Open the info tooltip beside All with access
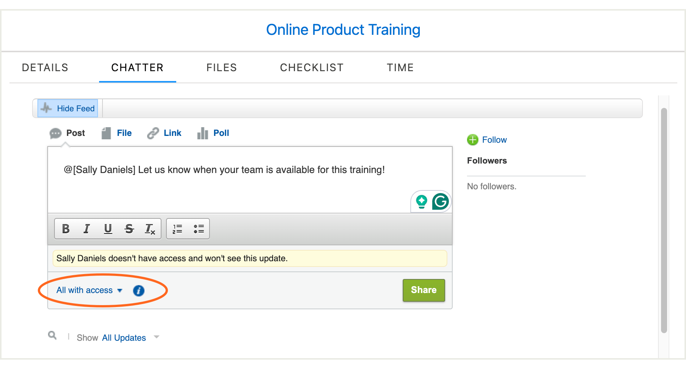Viewport: 686px width, 371px height. [x=138, y=290]
